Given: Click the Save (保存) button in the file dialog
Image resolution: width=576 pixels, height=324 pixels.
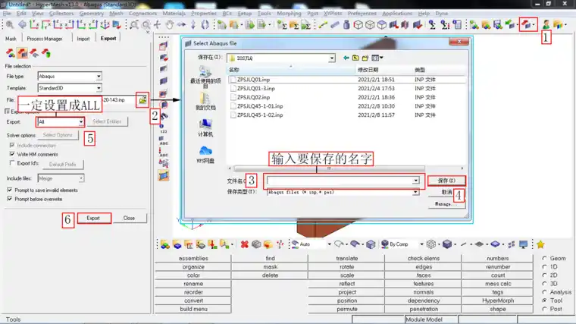Looking at the screenshot, I should pyautogui.click(x=446, y=181).
